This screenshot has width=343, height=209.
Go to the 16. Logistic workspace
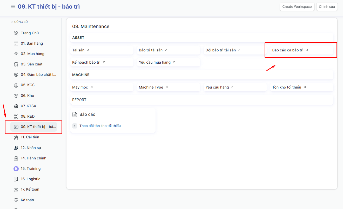[x=30, y=179]
